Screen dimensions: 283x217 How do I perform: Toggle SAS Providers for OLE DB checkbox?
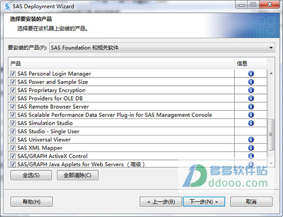(13, 98)
